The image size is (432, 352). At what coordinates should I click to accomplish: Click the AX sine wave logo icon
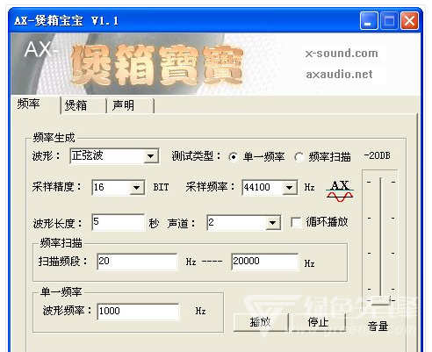pos(340,190)
